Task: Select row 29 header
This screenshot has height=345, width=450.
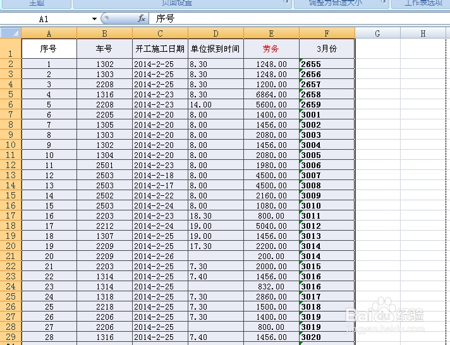Action: click(11, 337)
